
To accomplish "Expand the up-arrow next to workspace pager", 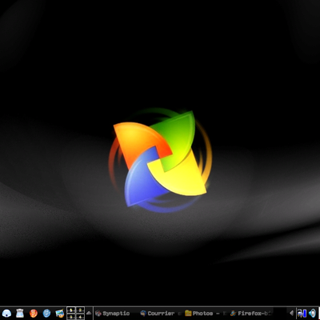I will [x=89, y=313].
